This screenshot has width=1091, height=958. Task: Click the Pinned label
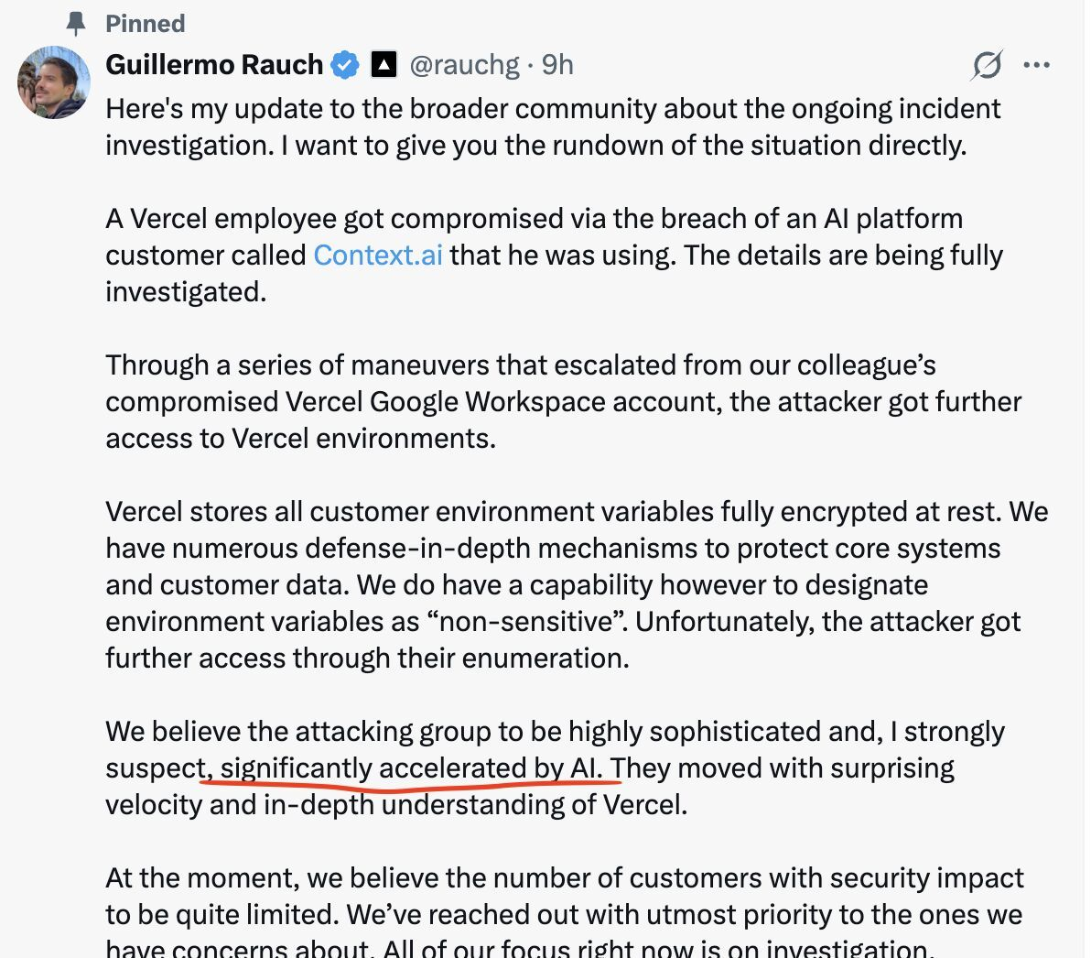(x=145, y=24)
